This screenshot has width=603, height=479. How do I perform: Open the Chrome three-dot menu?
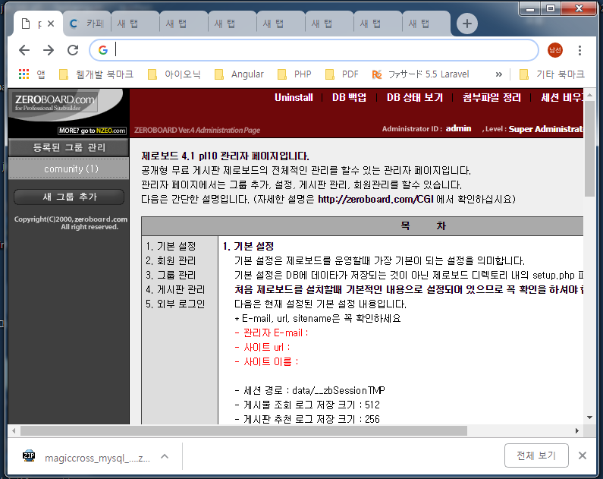(x=580, y=50)
